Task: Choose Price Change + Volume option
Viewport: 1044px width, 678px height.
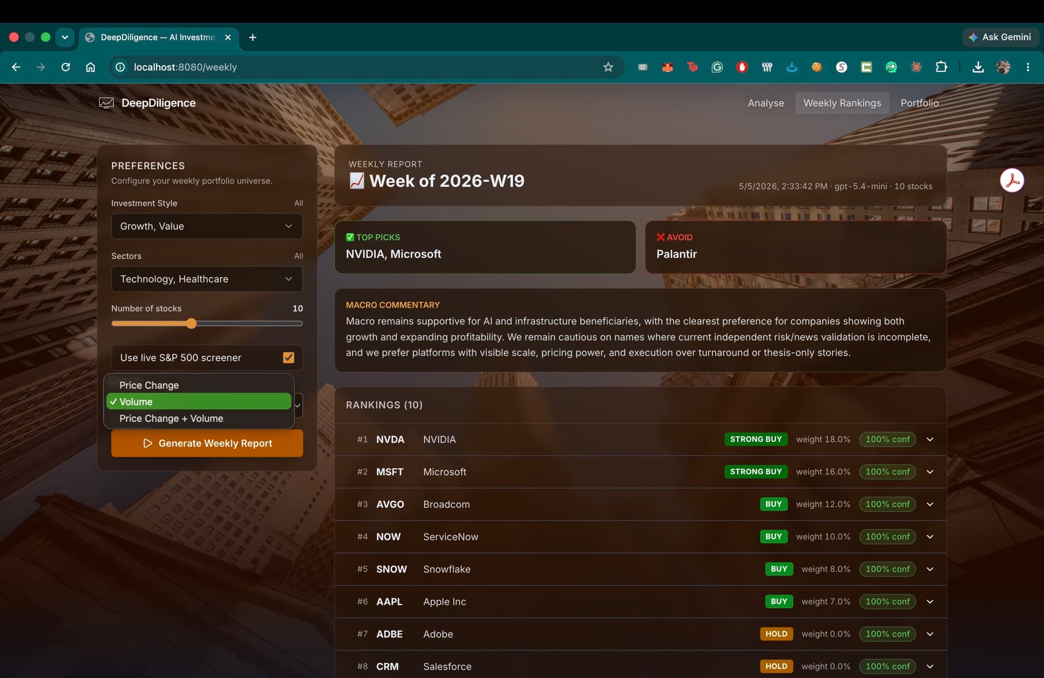Action: 199,418
